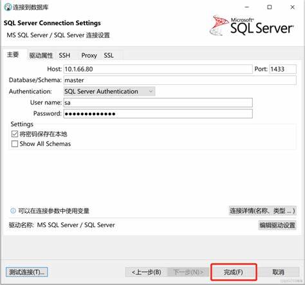This screenshot has width=305, height=285.
Task: Click the 编辑驱动设置 edit driver button
Action: (x=277, y=225)
